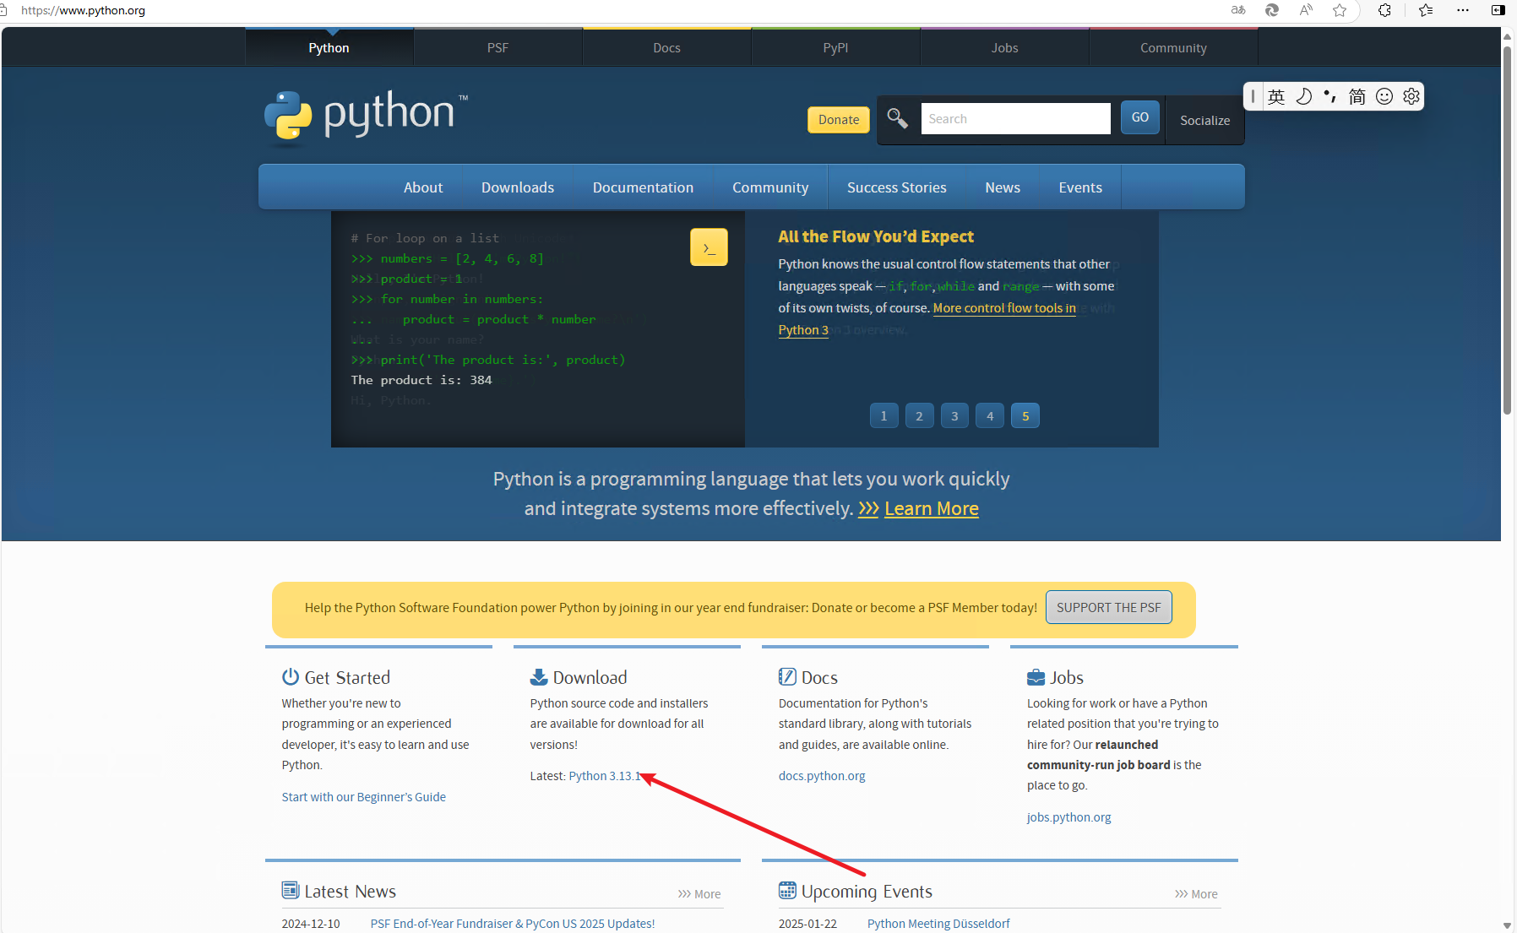The image size is (1517, 933).
Task: Open browser Settings and more menu
Action: 1463,10
